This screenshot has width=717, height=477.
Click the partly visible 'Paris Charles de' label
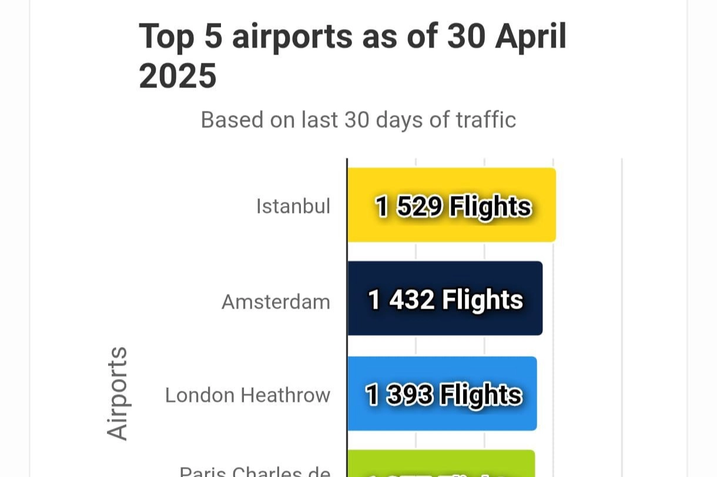click(x=255, y=471)
